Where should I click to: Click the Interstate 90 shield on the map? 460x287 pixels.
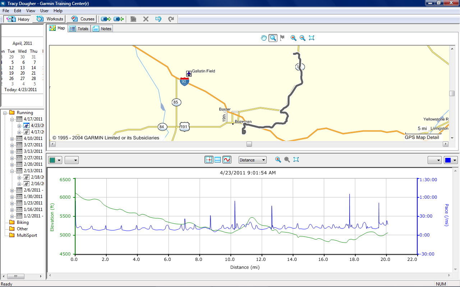(x=184, y=81)
